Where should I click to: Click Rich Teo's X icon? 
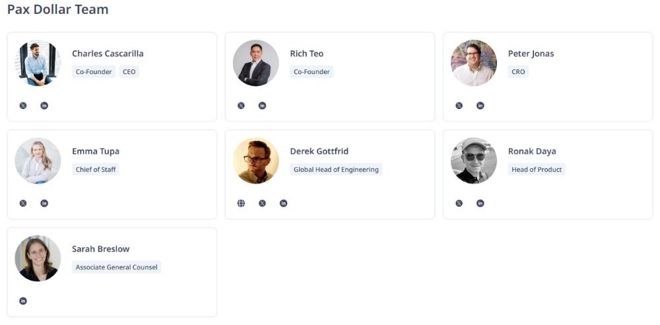241,106
